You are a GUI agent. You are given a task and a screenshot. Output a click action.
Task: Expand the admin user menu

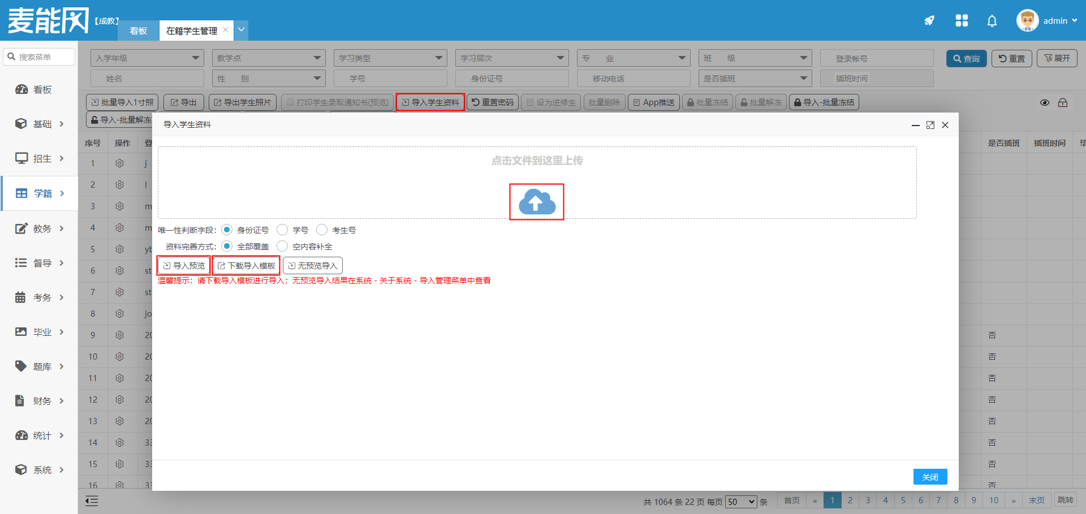1048,21
